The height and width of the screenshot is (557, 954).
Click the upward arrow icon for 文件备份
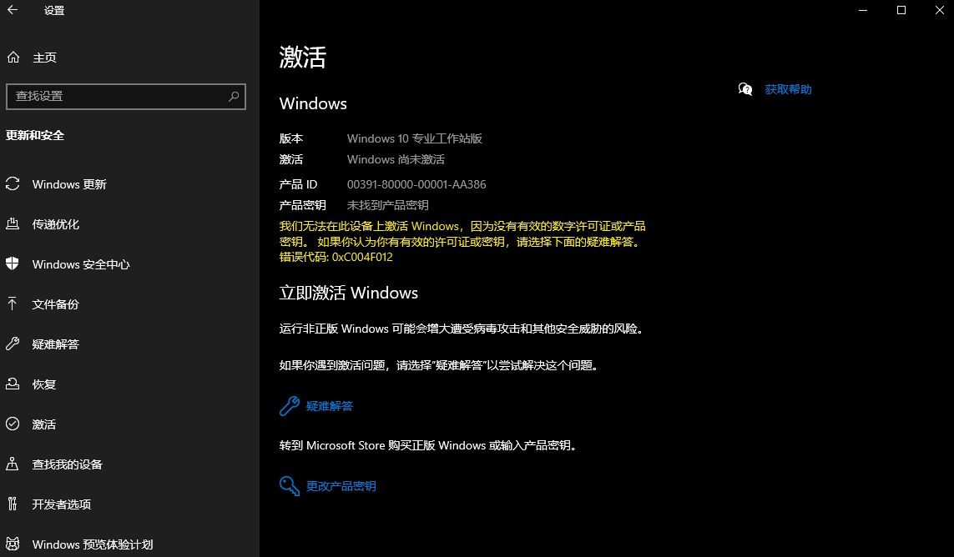tap(13, 304)
